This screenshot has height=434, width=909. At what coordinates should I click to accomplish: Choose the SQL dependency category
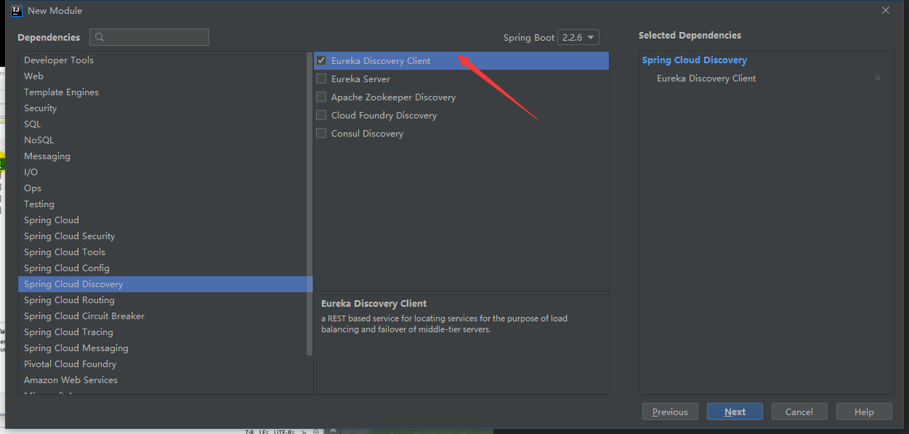click(33, 124)
